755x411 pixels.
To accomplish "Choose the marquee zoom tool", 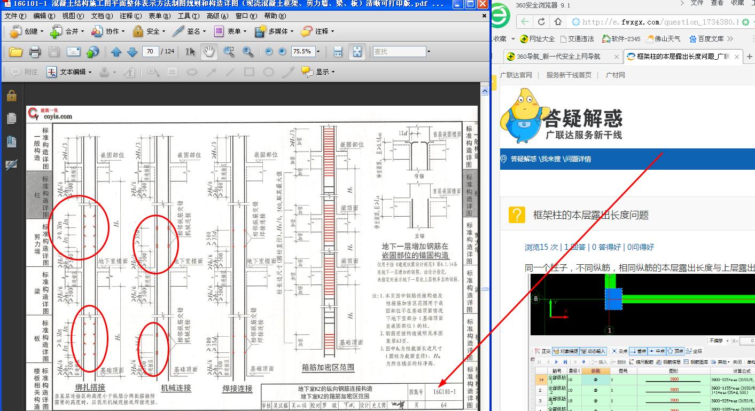I will [229, 52].
